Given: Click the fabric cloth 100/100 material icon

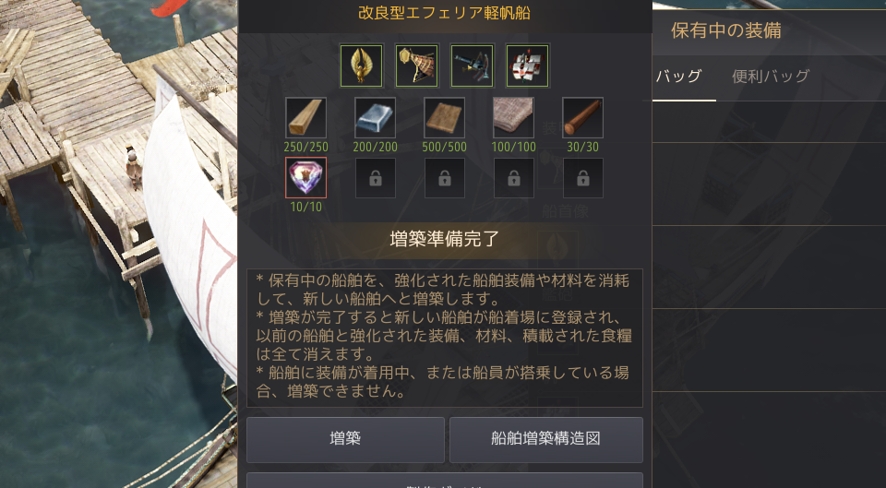Looking at the screenshot, I should click(x=514, y=118).
